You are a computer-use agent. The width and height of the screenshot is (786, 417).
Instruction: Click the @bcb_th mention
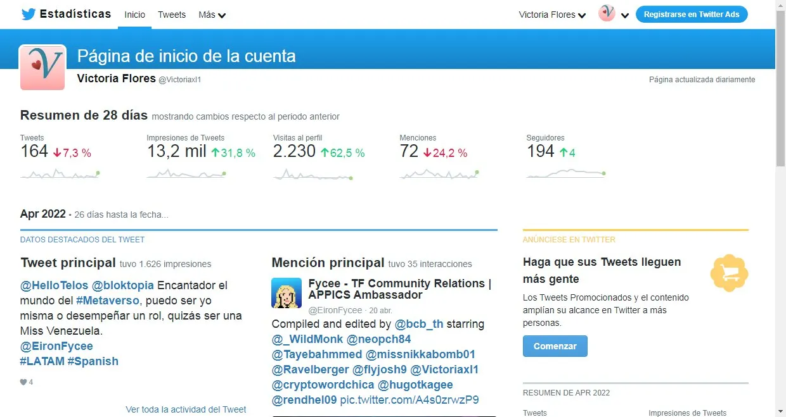pos(419,324)
